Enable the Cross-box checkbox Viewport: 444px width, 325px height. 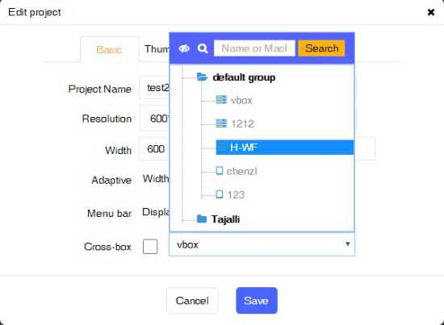(x=150, y=246)
